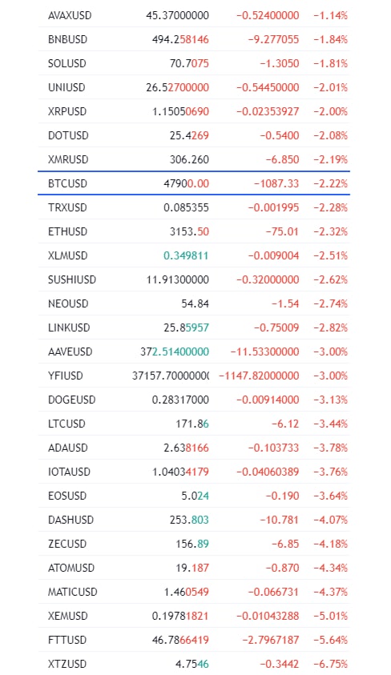The width and height of the screenshot is (391, 675).
Task: Select the YFIUSD price value
Action: 171,376
